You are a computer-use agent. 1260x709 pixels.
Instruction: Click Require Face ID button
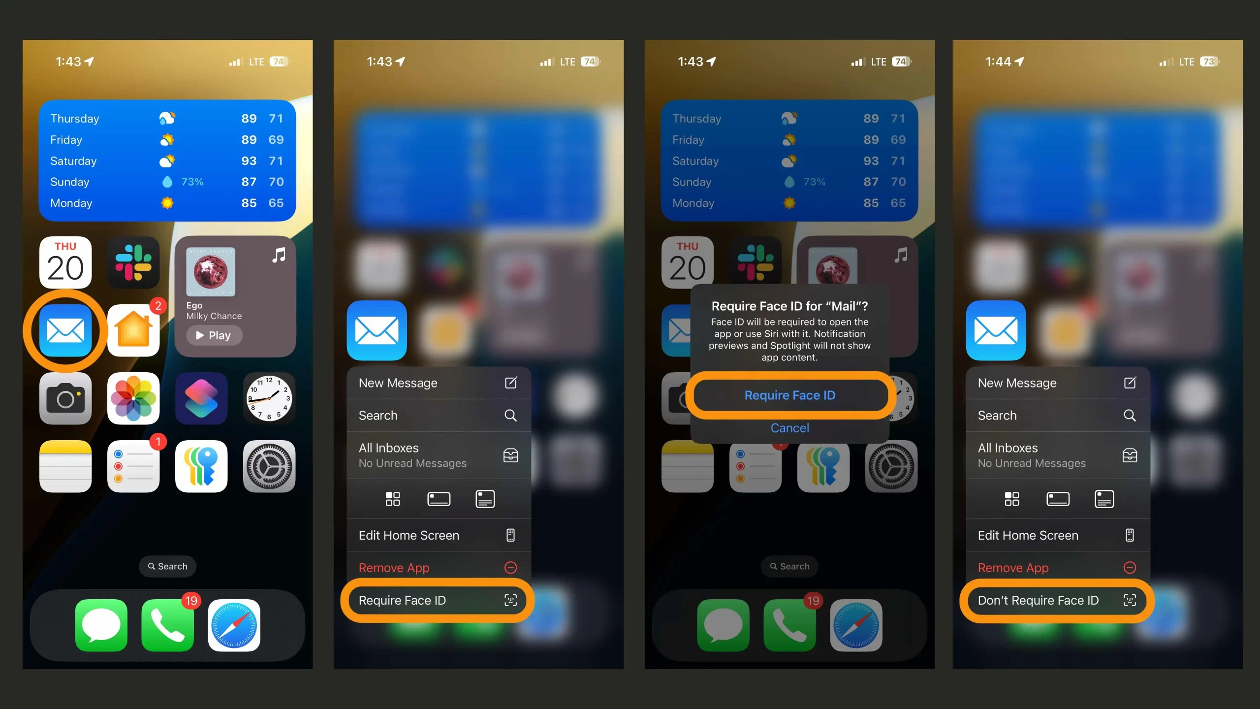point(789,395)
